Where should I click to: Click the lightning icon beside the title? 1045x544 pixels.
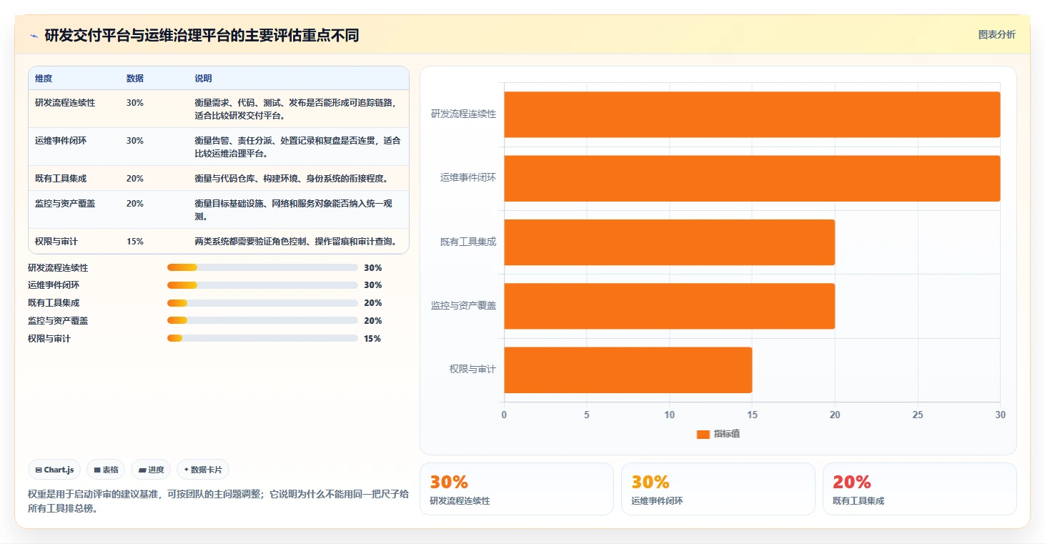(34, 36)
